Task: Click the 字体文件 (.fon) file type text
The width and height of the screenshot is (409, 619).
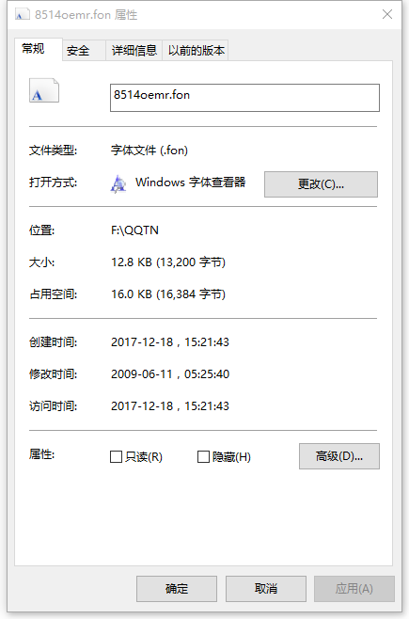Action: click(x=149, y=151)
